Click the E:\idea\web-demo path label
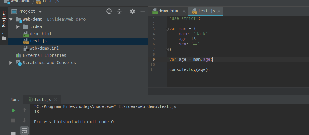The image size is (309, 135). point(66,20)
